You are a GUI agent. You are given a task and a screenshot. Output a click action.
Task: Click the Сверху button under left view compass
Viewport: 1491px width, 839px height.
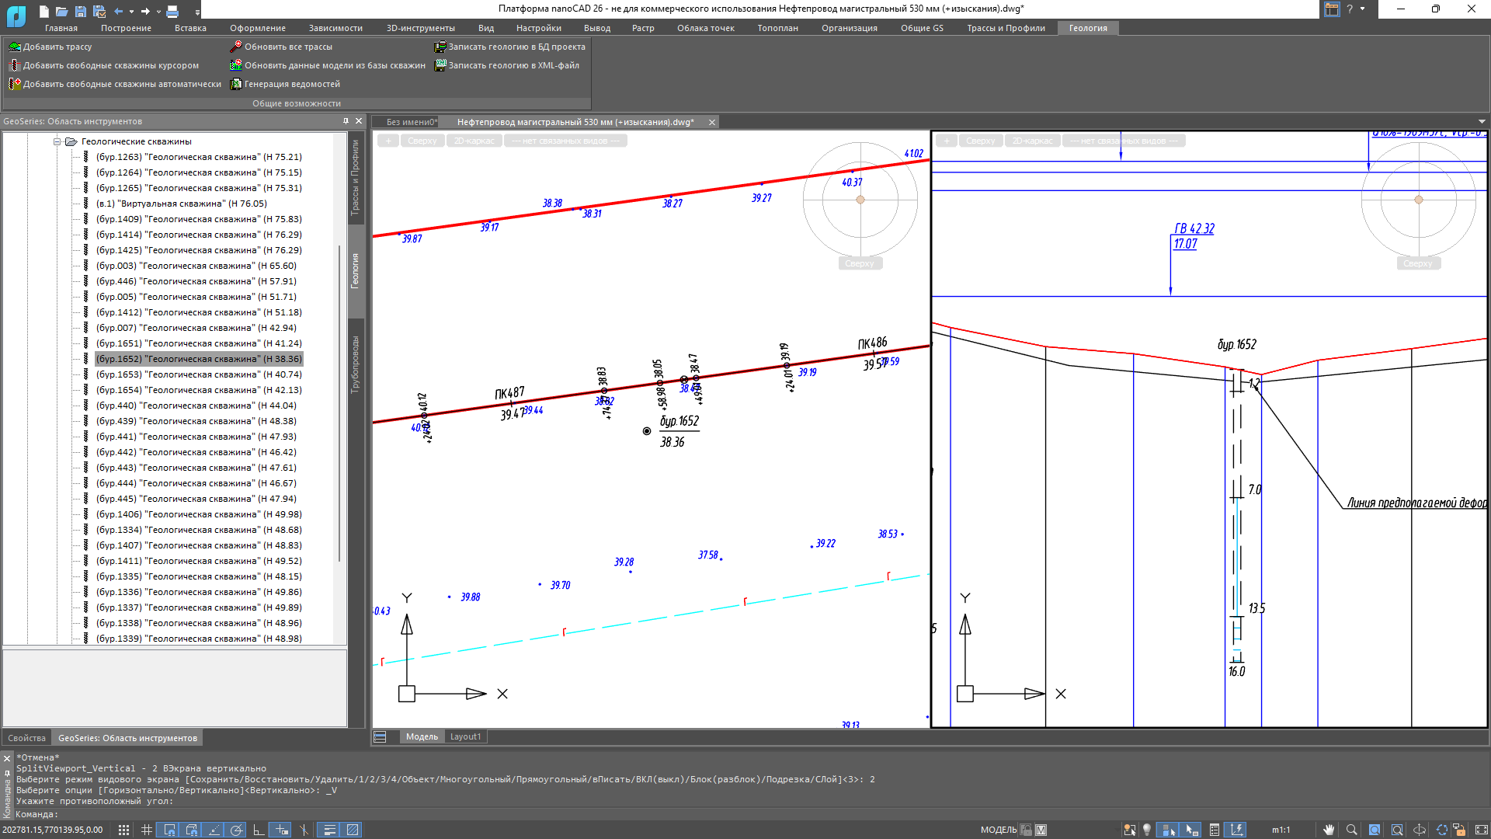pyautogui.click(x=860, y=263)
